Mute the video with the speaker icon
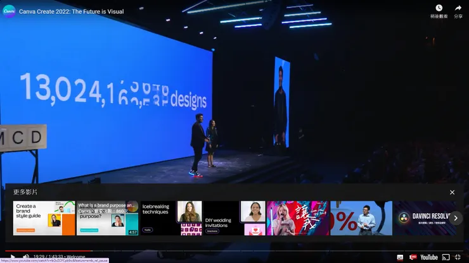The image size is (469, 263). [x=26, y=257]
